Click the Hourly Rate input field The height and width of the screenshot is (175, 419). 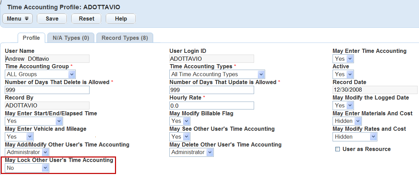pyautogui.click(x=212, y=106)
